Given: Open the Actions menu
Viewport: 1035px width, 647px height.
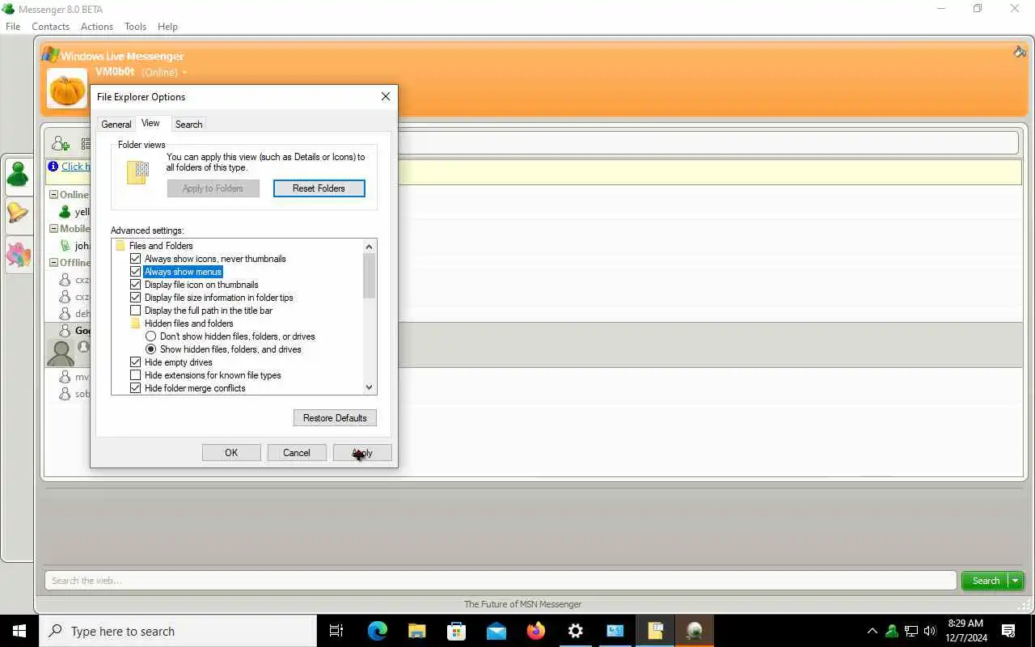Looking at the screenshot, I should (x=97, y=27).
